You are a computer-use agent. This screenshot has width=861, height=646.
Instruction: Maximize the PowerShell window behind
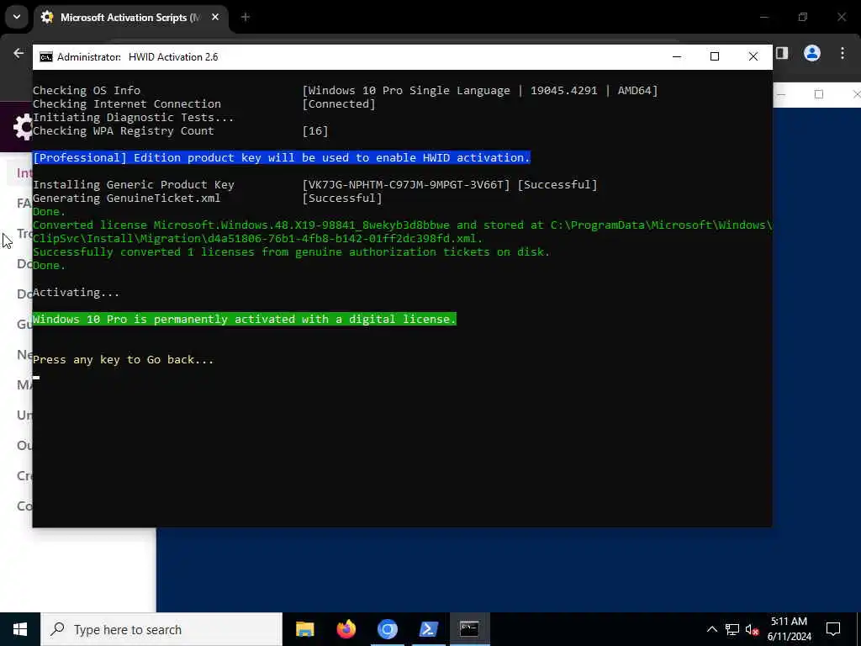(819, 94)
